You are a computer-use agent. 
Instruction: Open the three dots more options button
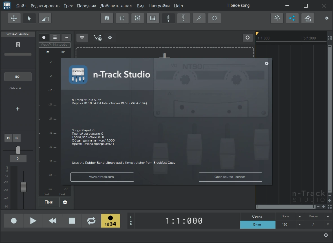coord(66,37)
